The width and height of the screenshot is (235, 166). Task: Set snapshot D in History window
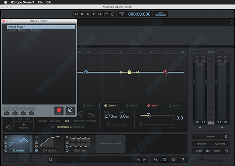[x=31, y=113]
